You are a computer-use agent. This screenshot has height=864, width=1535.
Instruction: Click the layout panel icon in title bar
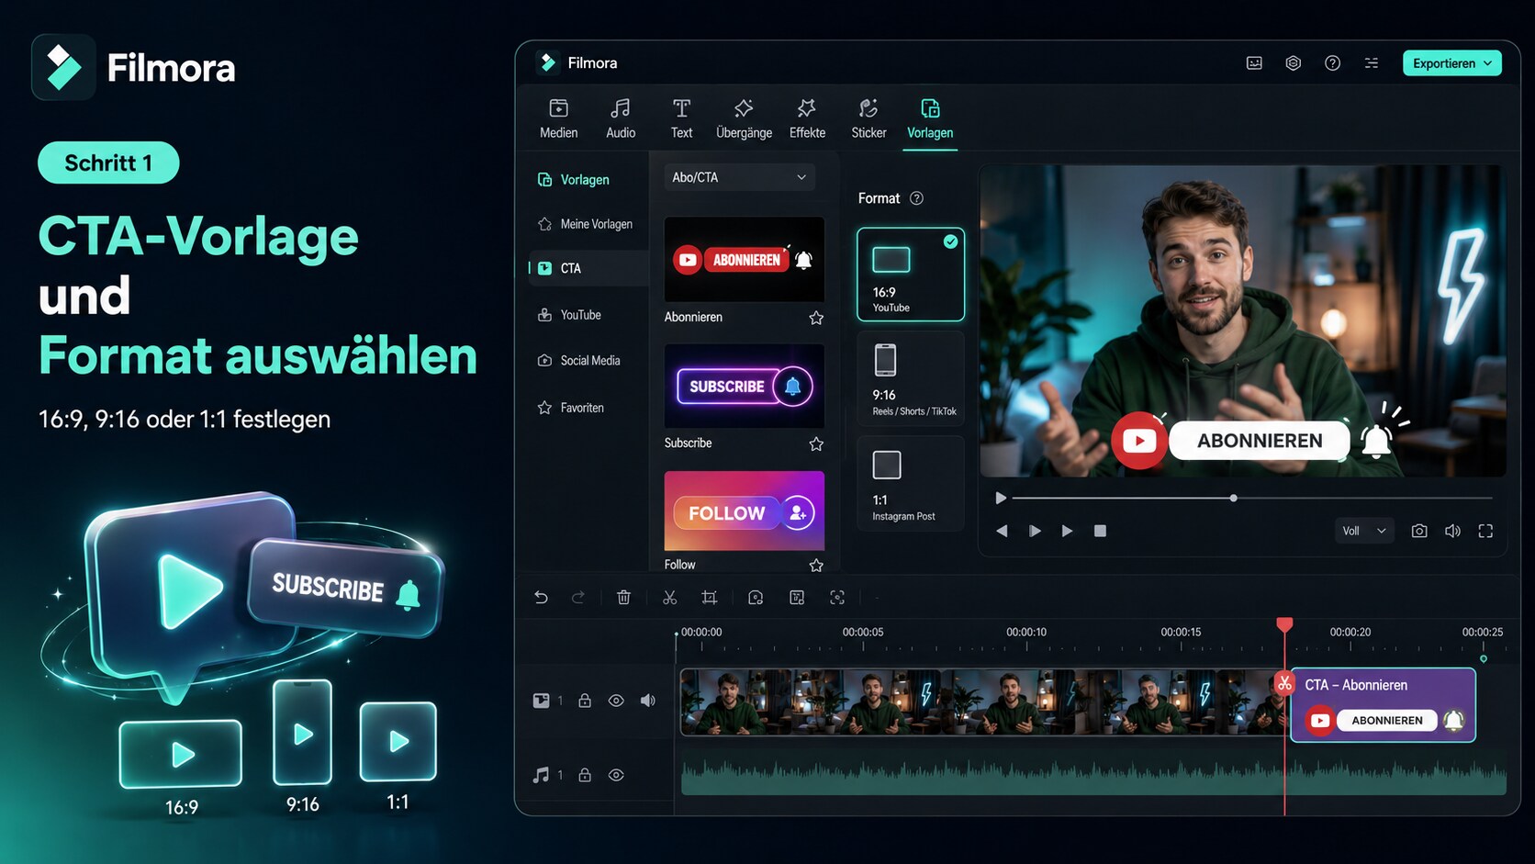point(1254,63)
